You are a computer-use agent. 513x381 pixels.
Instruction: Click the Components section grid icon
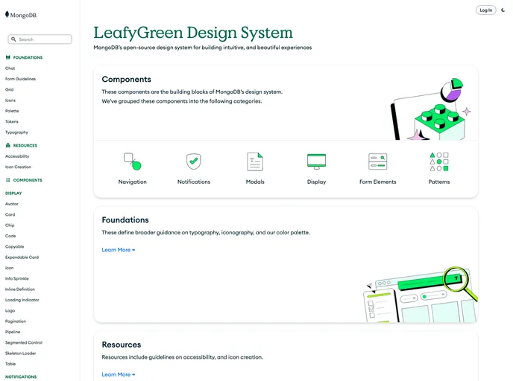8,180
